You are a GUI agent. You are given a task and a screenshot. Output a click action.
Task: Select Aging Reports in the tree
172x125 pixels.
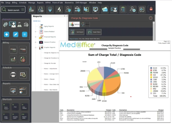pos(49,26)
